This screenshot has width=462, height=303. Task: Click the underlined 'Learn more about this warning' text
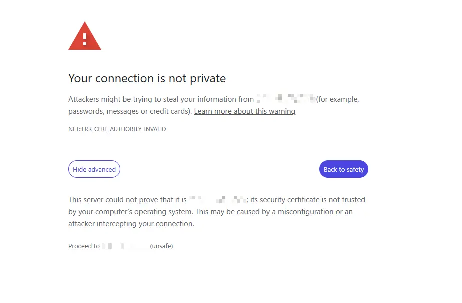(244, 111)
